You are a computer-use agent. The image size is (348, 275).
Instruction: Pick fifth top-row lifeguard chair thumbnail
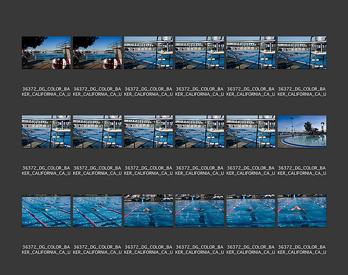coord(251,53)
